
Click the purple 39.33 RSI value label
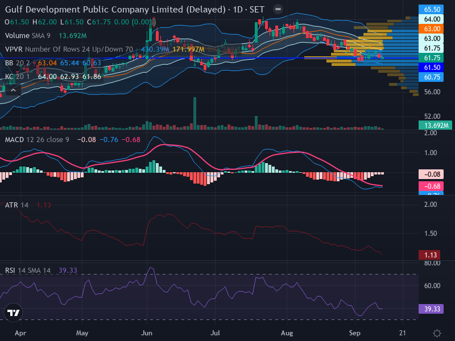(431, 309)
